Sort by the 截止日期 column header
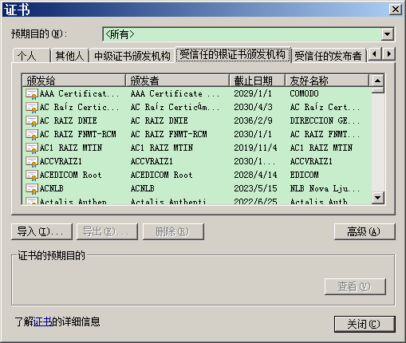This screenshot has width=406, height=343. pos(257,81)
